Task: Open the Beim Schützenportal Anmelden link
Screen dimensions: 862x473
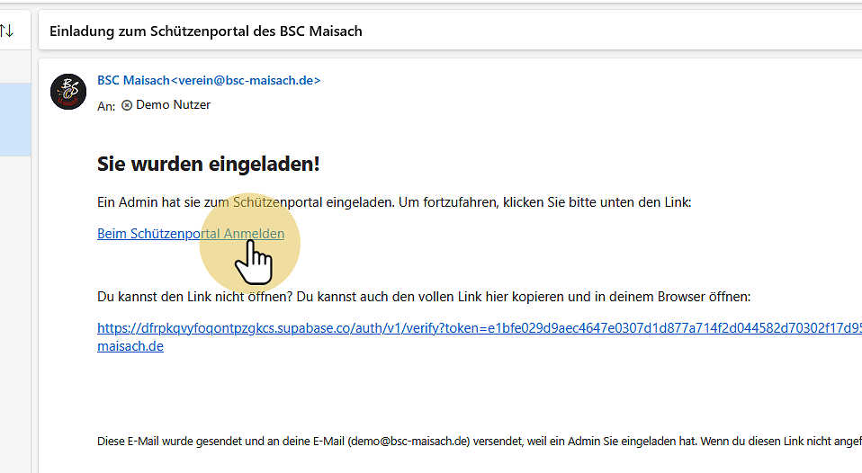Action: pyautogui.click(x=190, y=234)
